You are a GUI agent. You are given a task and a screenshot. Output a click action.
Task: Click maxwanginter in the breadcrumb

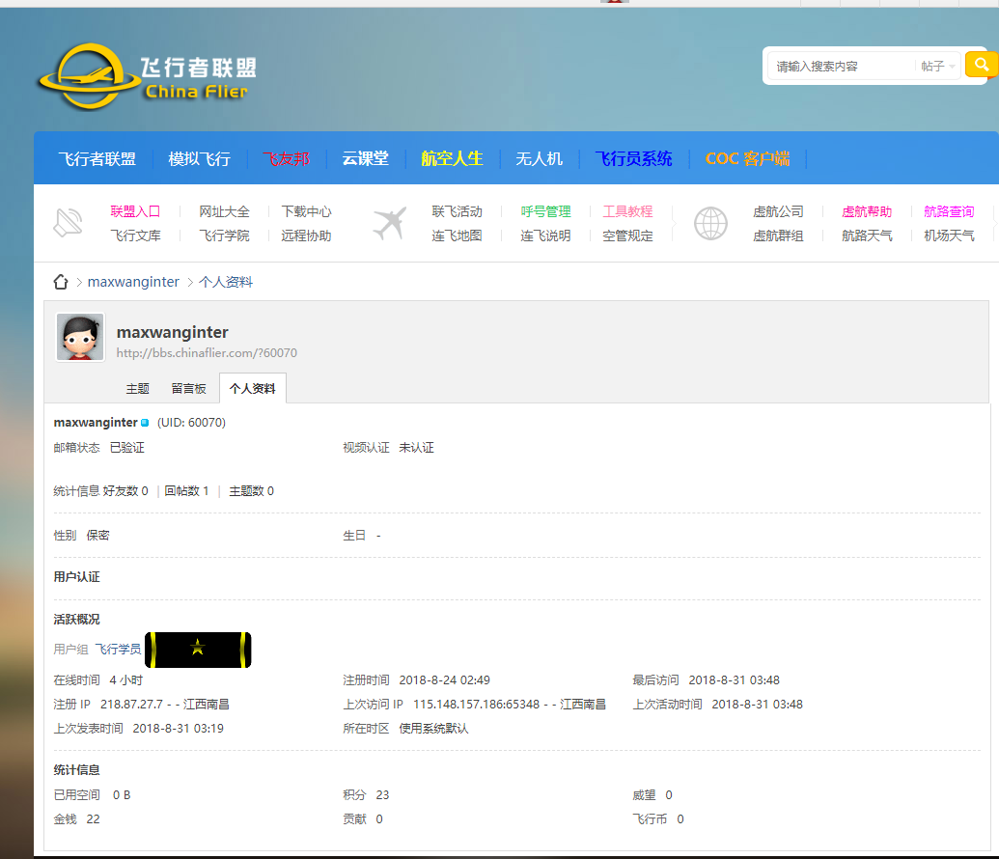133,282
